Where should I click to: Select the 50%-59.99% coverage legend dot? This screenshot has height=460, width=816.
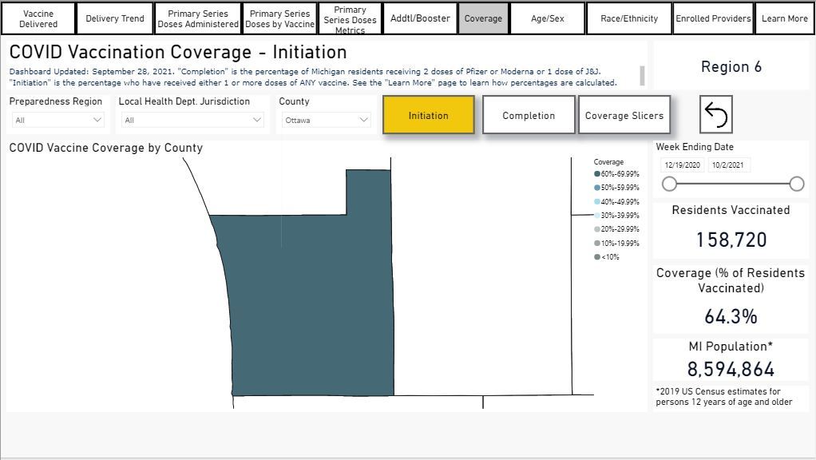(597, 187)
